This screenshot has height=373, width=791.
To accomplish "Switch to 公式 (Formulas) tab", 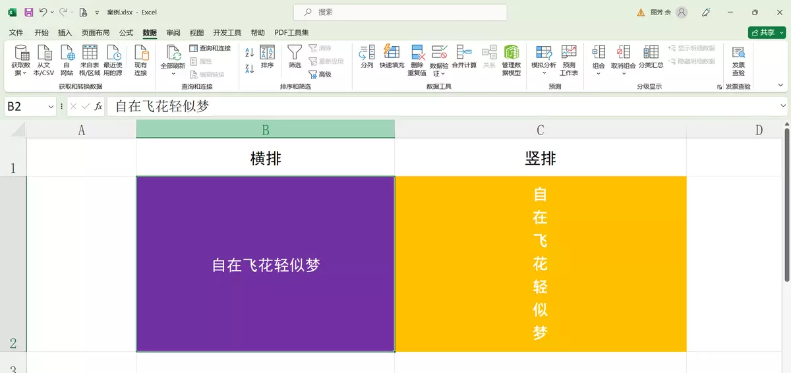I will tap(126, 32).
